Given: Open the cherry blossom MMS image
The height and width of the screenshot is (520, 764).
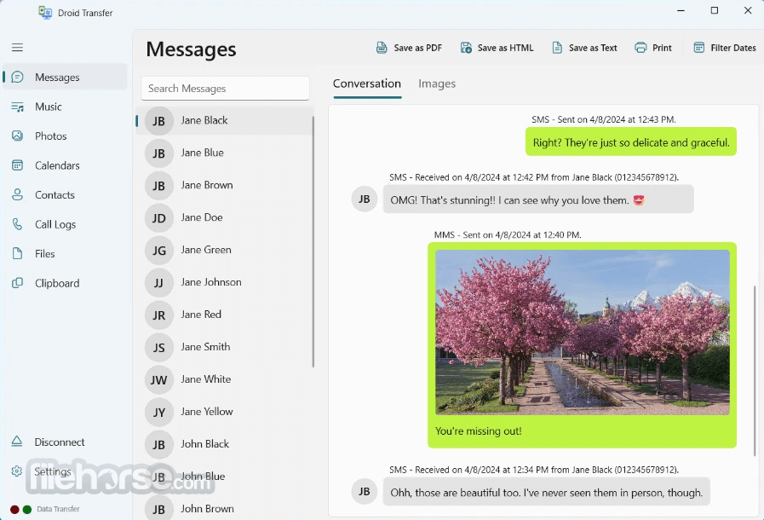Looking at the screenshot, I should point(583,332).
